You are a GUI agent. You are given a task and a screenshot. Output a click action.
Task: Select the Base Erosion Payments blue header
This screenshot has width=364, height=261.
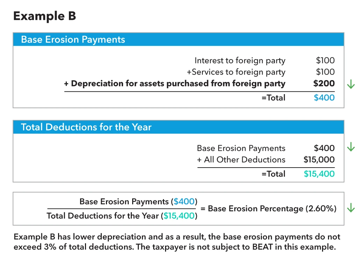[x=179, y=40]
